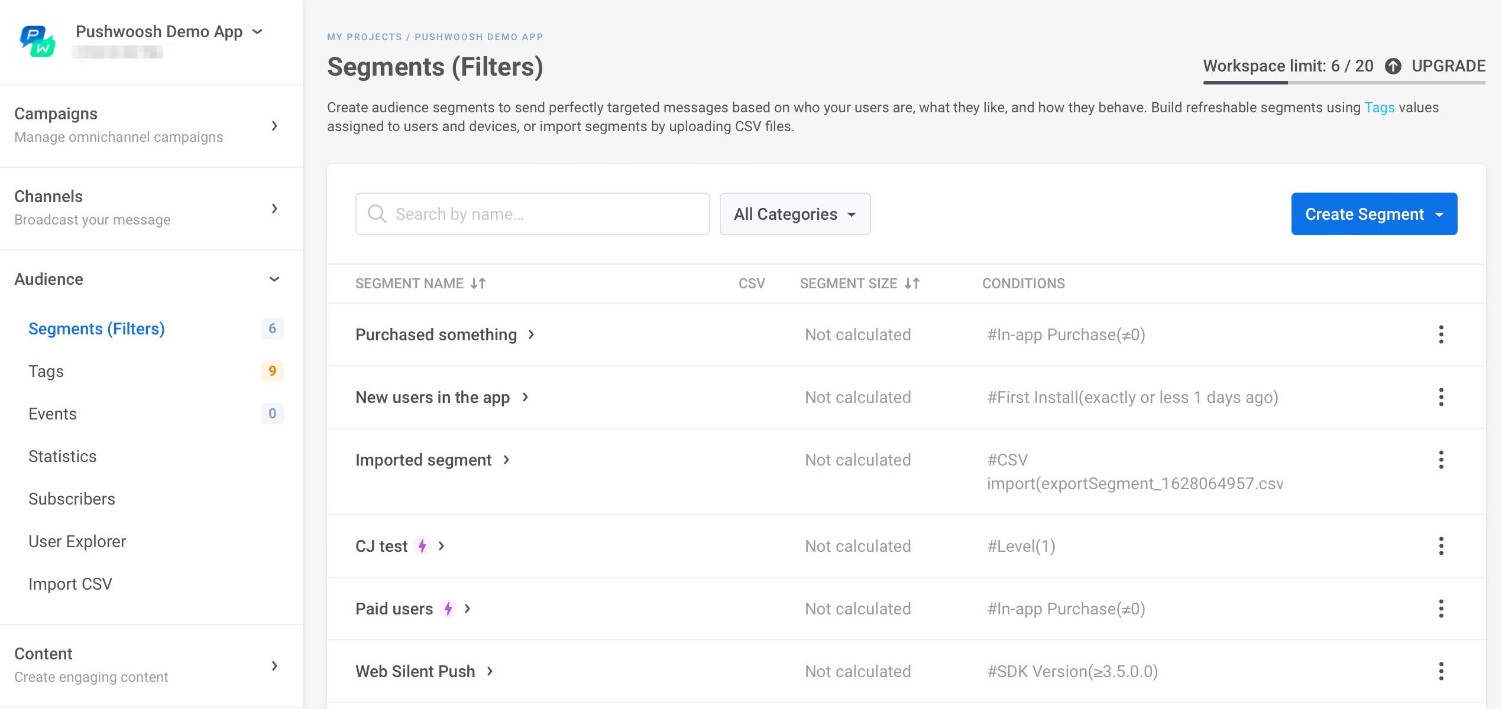The width and height of the screenshot is (1502, 709).
Task: Open Pushwoosh Demo App project switcher
Action: point(169,32)
